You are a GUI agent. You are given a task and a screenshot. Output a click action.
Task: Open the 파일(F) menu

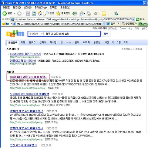6,7
